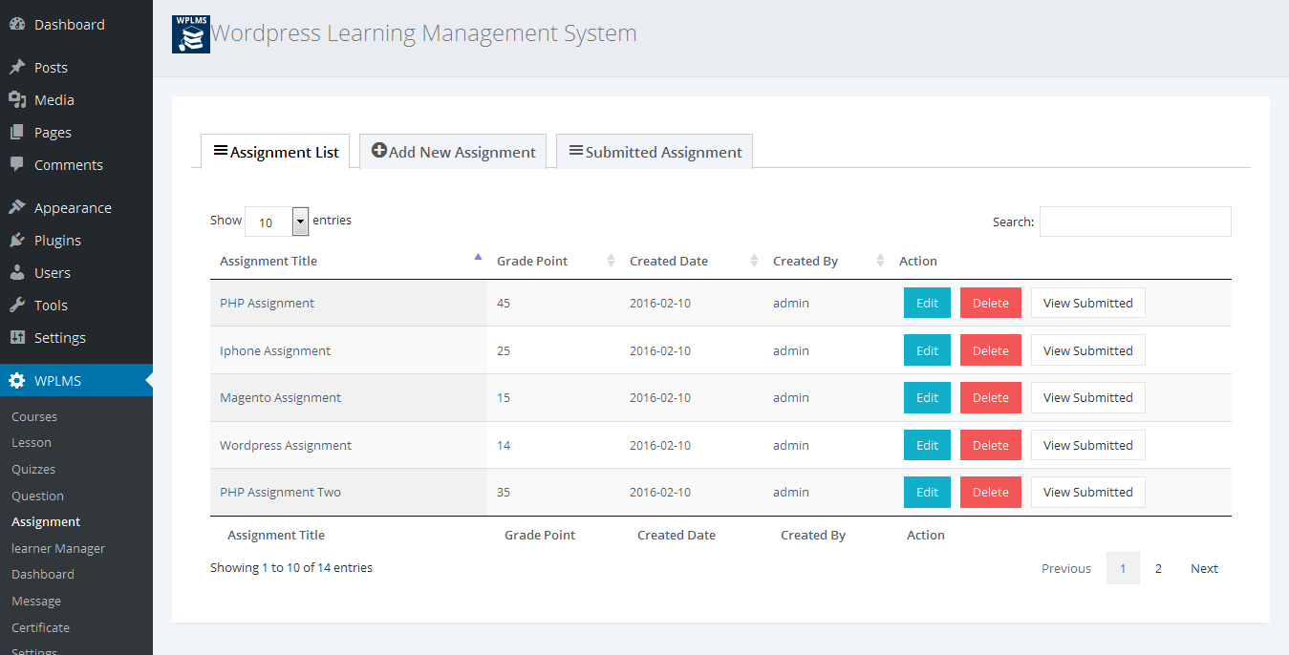Image resolution: width=1289 pixels, height=655 pixels.
Task: Click the Next pagination link
Action: point(1204,568)
